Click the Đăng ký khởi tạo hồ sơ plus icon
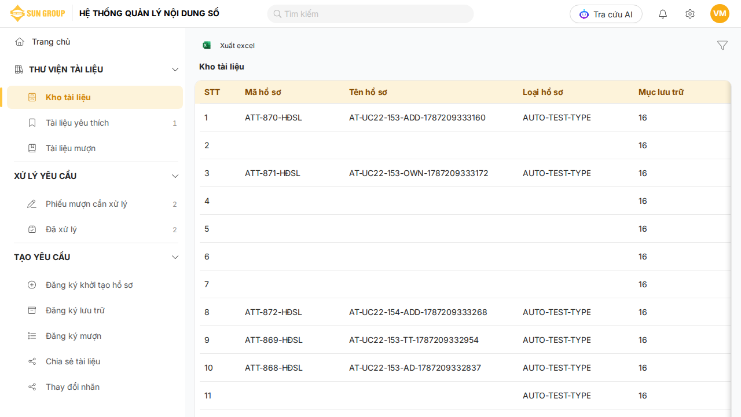Screen dimensions: 741x417 pos(32,285)
